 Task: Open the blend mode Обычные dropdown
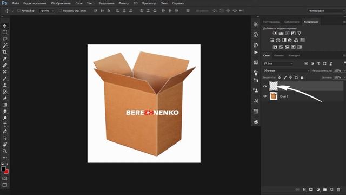click(286, 70)
